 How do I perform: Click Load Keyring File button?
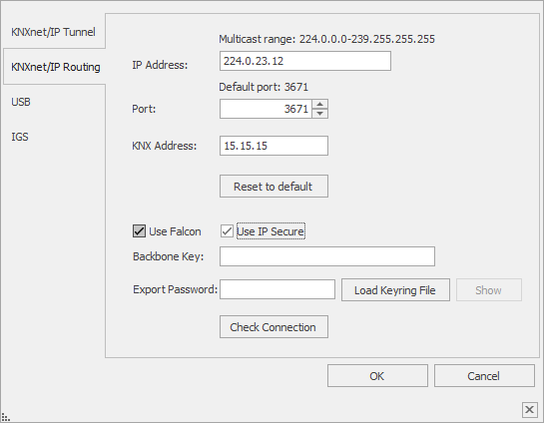(395, 290)
